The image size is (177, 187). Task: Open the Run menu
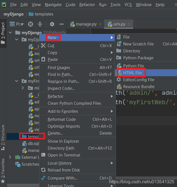click(103, 5)
